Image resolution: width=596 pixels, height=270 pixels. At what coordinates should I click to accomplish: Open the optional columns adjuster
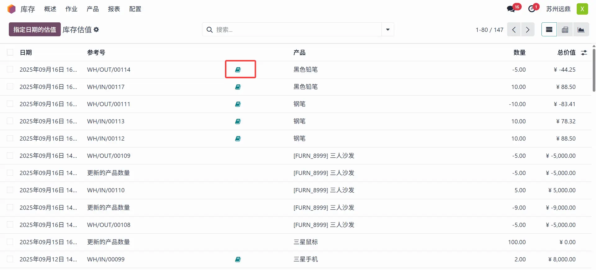pyautogui.click(x=584, y=53)
